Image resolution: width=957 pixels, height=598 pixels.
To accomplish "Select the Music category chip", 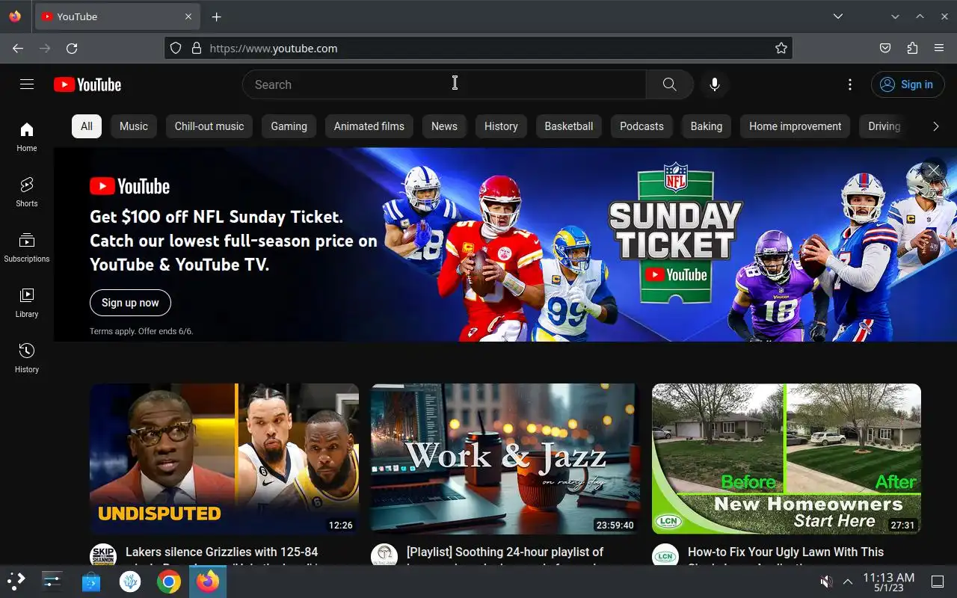I will click(134, 126).
